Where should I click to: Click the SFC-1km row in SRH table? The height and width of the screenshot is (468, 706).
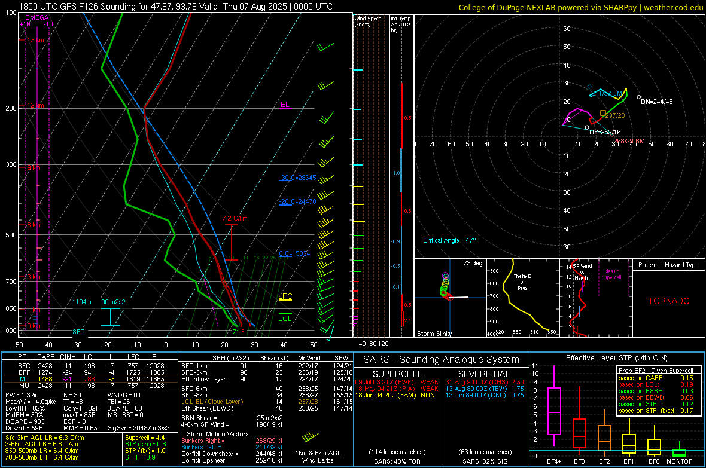click(x=267, y=366)
